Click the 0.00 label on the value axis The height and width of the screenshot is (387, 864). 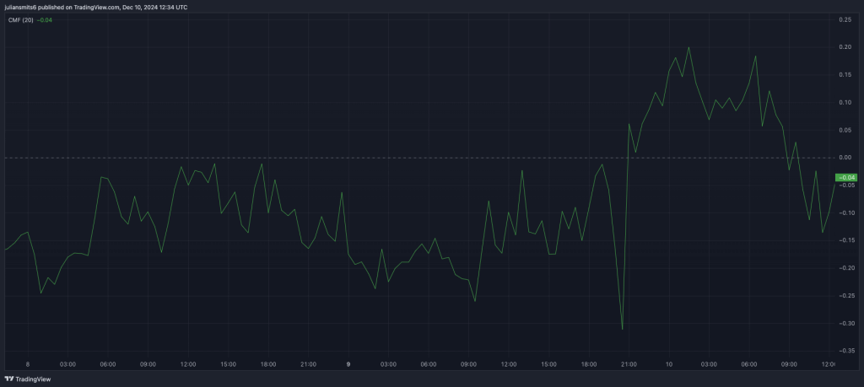(x=845, y=158)
